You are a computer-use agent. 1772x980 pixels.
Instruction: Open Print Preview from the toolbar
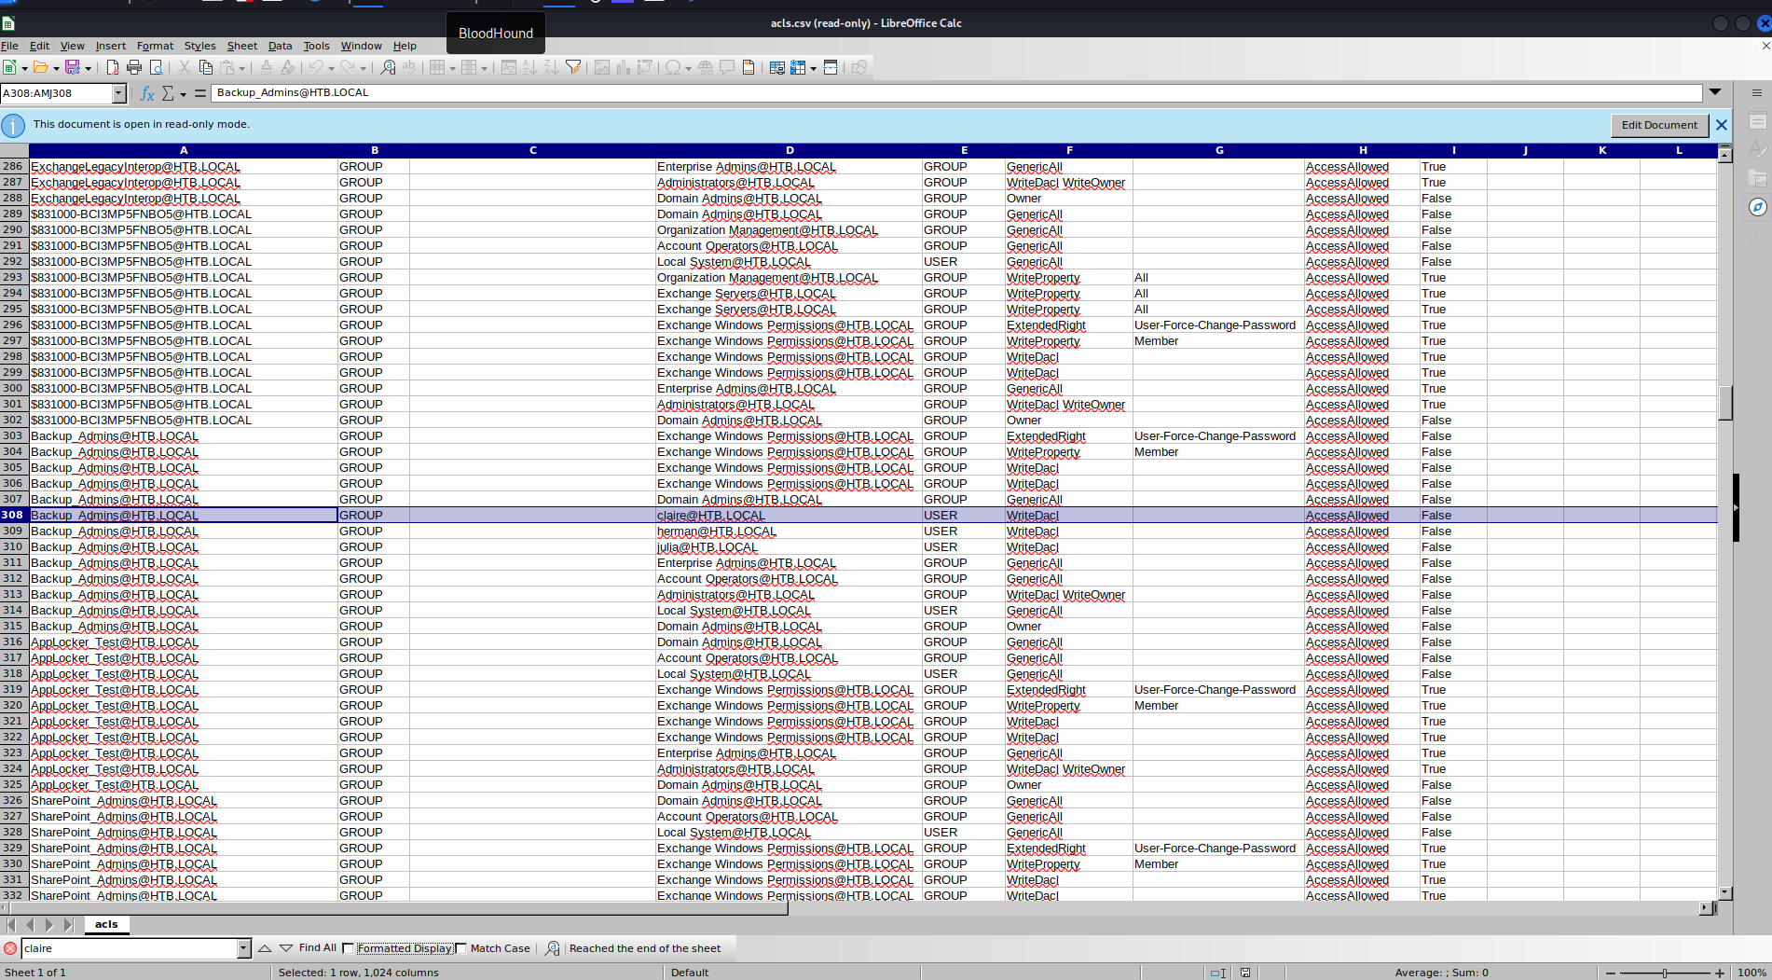point(157,67)
